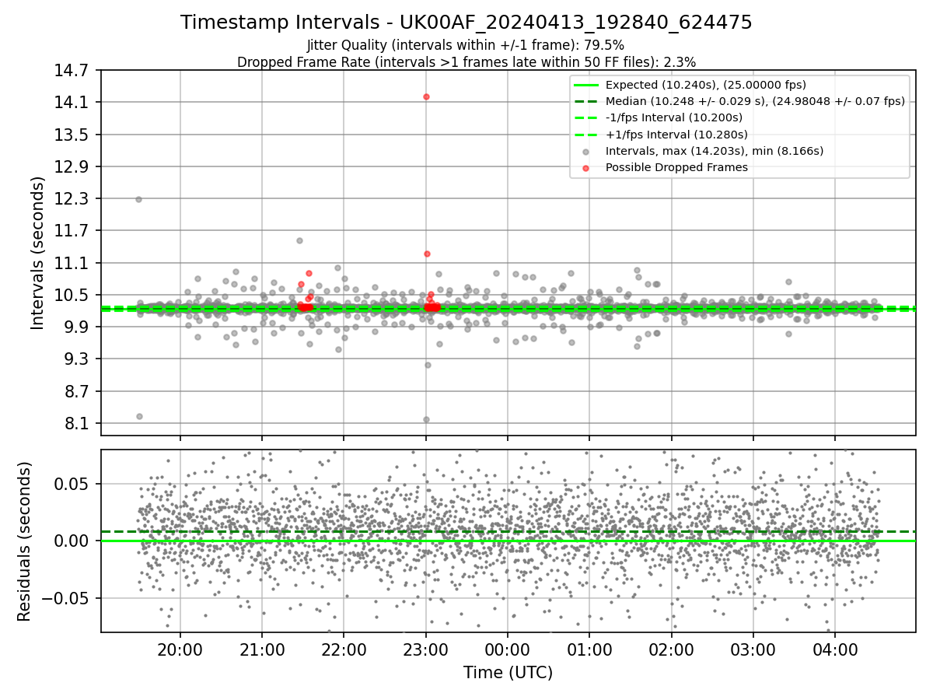Click the 21:00 time tick label
This screenshot has width=933, height=700.
click(x=262, y=649)
